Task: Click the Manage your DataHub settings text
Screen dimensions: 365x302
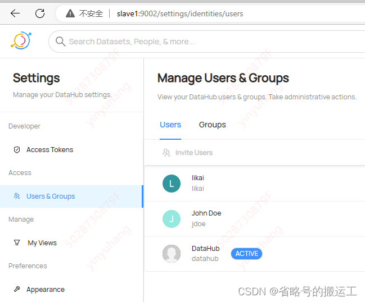Action: [62, 95]
